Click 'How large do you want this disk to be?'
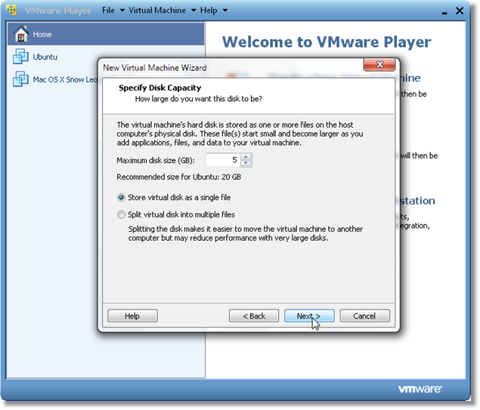This screenshot has height=410, width=480. coord(199,99)
